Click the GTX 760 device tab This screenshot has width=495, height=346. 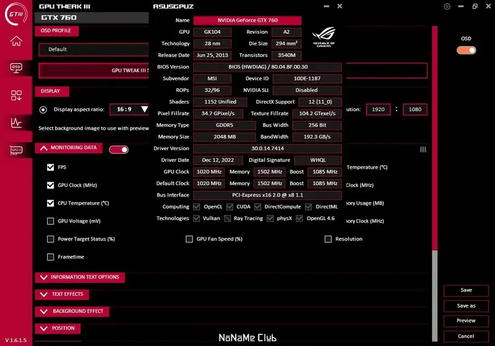(92, 18)
